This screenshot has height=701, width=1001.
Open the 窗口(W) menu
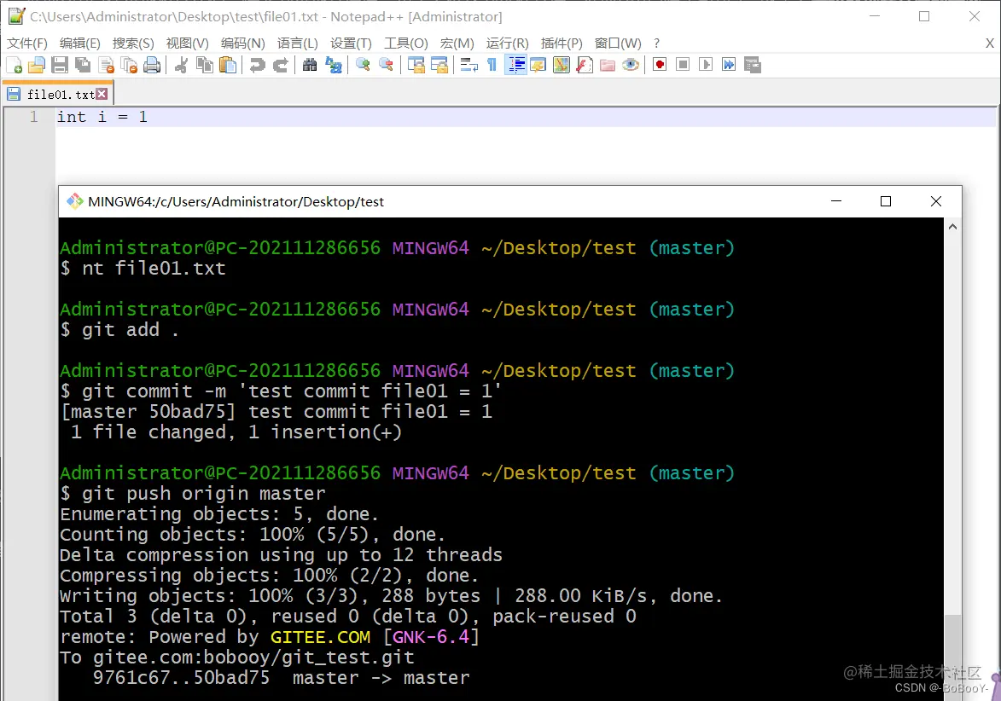(617, 43)
